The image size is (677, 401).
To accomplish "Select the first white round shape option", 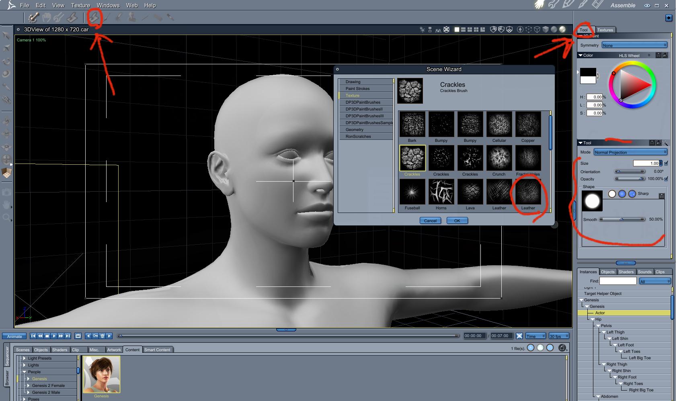I will [x=612, y=194].
